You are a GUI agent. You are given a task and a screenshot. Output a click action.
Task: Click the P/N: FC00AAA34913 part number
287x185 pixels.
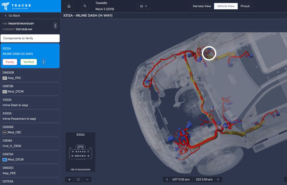pyautogui.click(x=80, y=170)
